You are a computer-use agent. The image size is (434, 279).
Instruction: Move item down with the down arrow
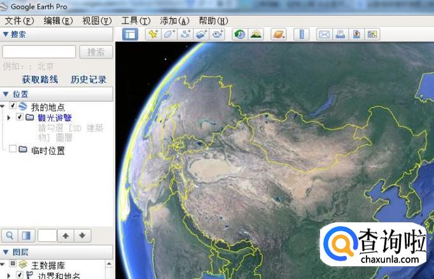pyautogui.click(x=82, y=236)
